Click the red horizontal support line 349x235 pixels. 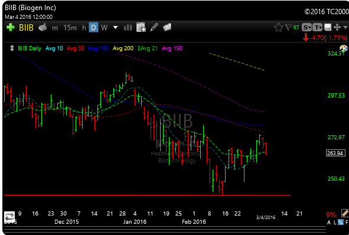pyautogui.click(x=147, y=195)
